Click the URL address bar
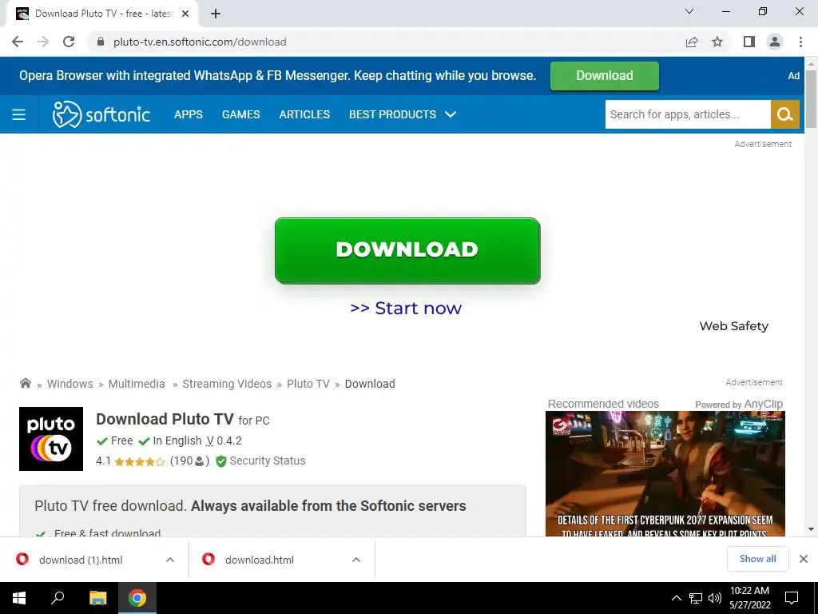Viewport: 818px width, 614px height. (386, 42)
